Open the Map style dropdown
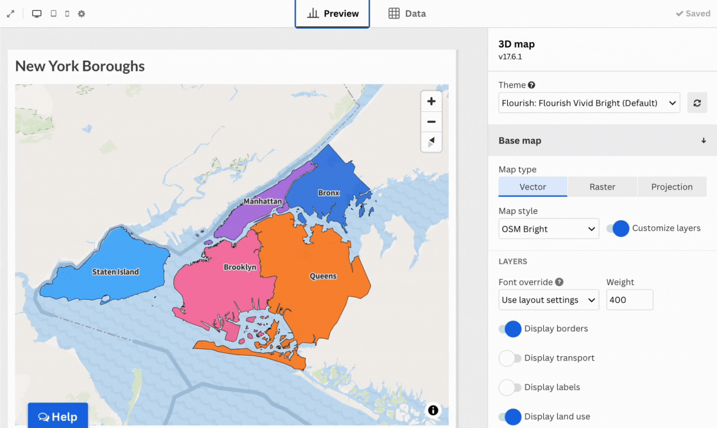717x428 pixels. pos(548,229)
